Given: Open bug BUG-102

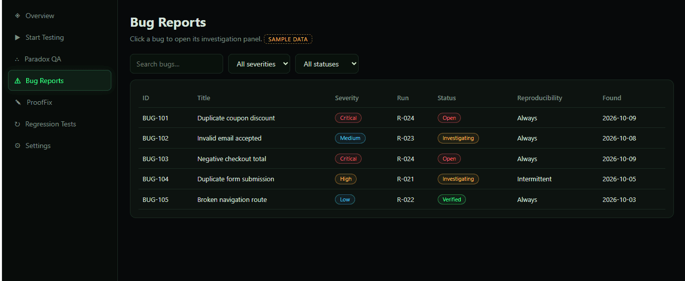Looking at the screenshot, I should tap(401, 138).
